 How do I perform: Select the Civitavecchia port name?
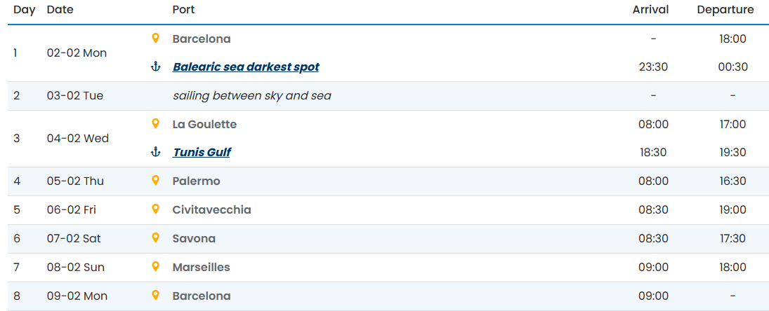click(x=211, y=209)
